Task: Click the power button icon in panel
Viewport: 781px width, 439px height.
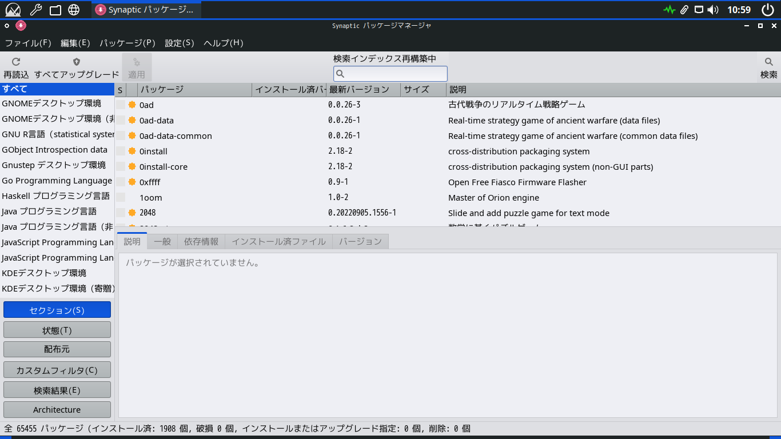Action: [768, 10]
